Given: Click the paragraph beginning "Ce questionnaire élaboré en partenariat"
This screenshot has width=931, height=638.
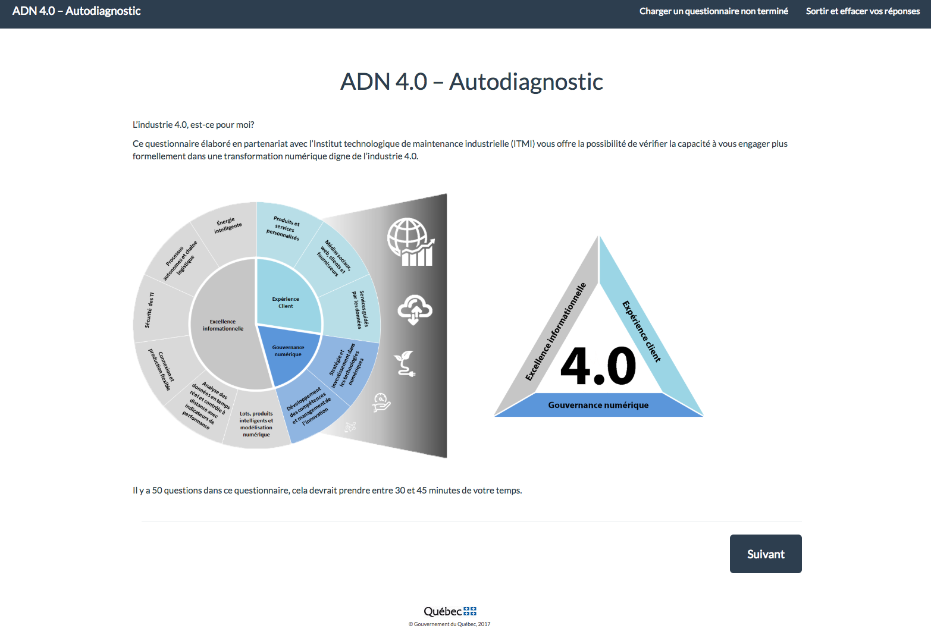Looking at the screenshot, I should [460, 150].
